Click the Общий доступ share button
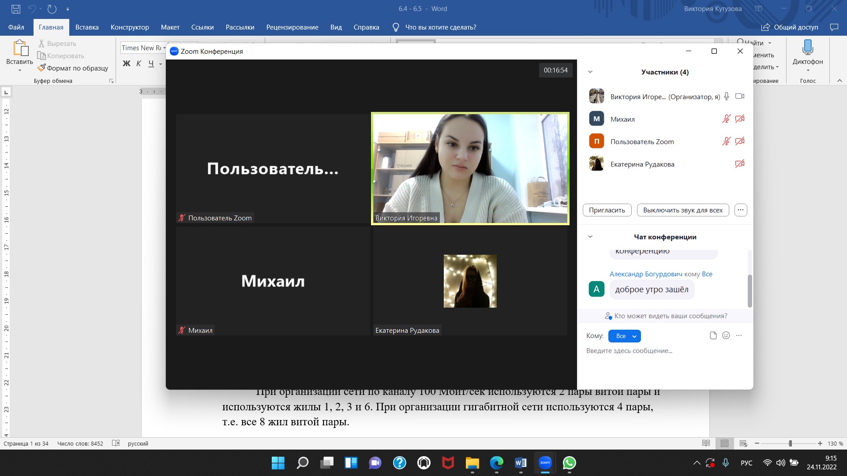The width and height of the screenshot is (847, 476). click(790, 27)
